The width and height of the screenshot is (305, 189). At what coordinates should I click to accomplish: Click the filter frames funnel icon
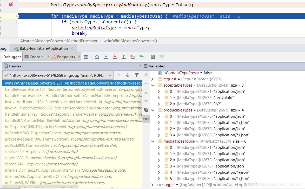137,75
